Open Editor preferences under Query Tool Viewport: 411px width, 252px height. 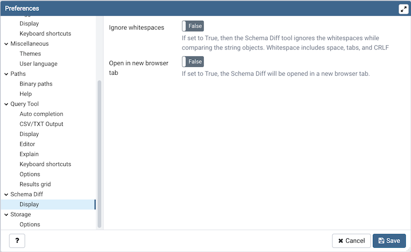click(x=27, y=144)
